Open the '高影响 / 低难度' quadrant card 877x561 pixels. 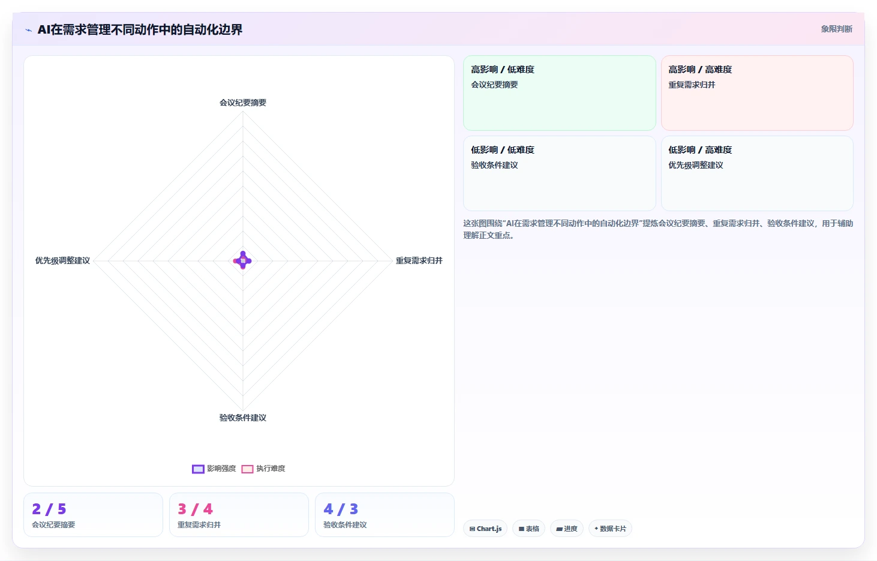[559, 93]
